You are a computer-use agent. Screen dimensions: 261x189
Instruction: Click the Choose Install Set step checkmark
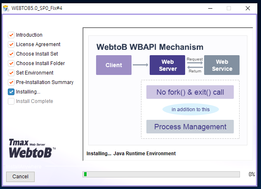coord(11,54)
